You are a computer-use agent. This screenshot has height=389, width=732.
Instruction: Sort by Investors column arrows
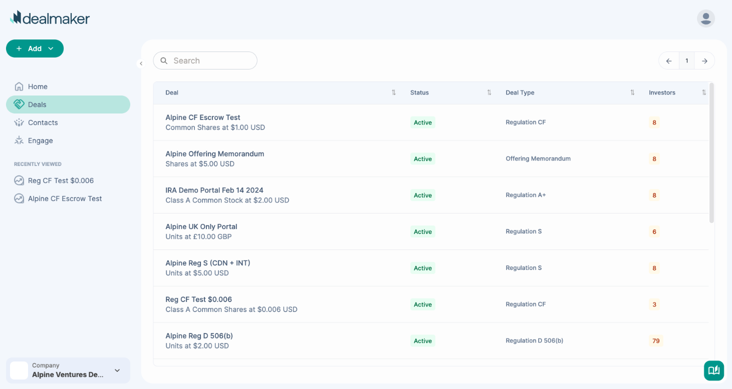[x=704, y=92]
